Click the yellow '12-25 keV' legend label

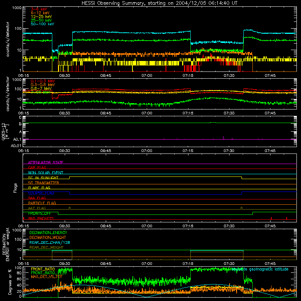click(41, 17)
